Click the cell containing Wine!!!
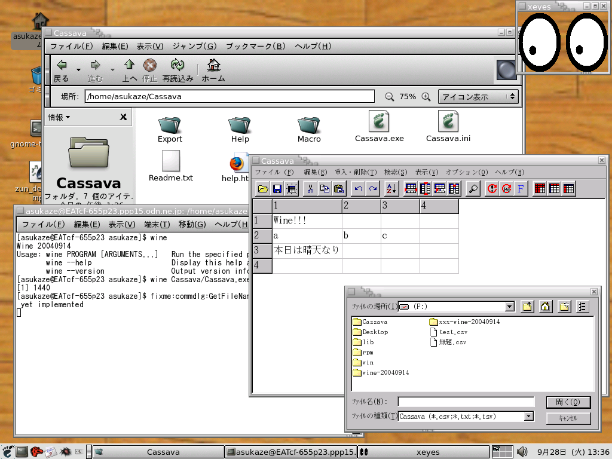This screenshot has width=612, height=459. (x=307, y=221)
